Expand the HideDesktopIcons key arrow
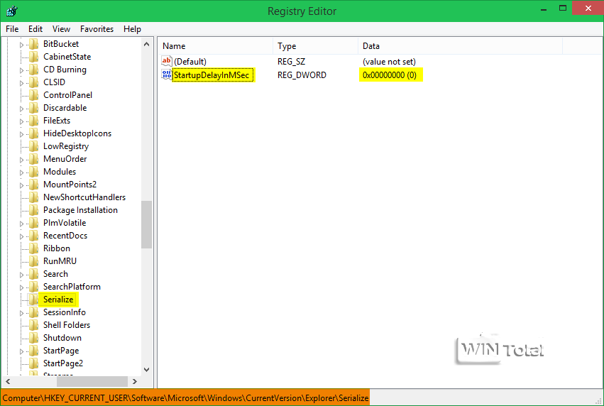The width and height of the screenshot is (604, 406). click(21, 134)
